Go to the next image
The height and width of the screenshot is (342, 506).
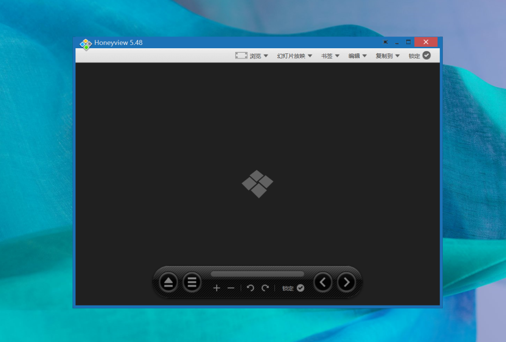346,282
